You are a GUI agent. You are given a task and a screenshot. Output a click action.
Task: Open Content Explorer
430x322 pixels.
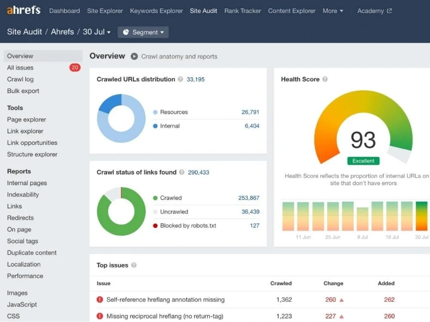(x=292, y=11)
